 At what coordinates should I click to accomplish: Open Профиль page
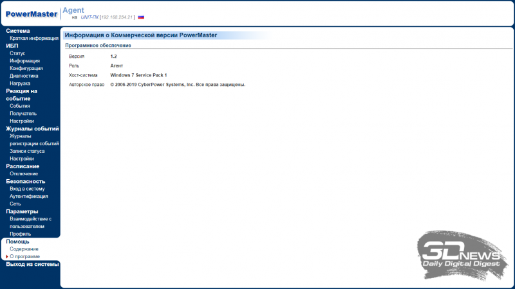21,234
